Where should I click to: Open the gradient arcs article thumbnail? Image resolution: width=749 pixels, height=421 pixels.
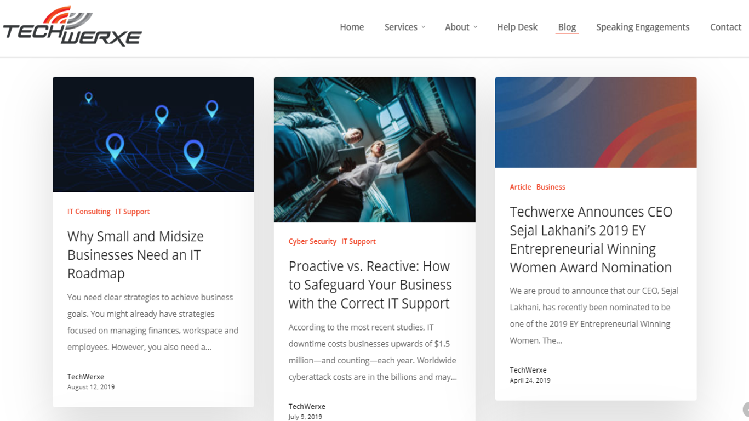[x=596, y=122]
